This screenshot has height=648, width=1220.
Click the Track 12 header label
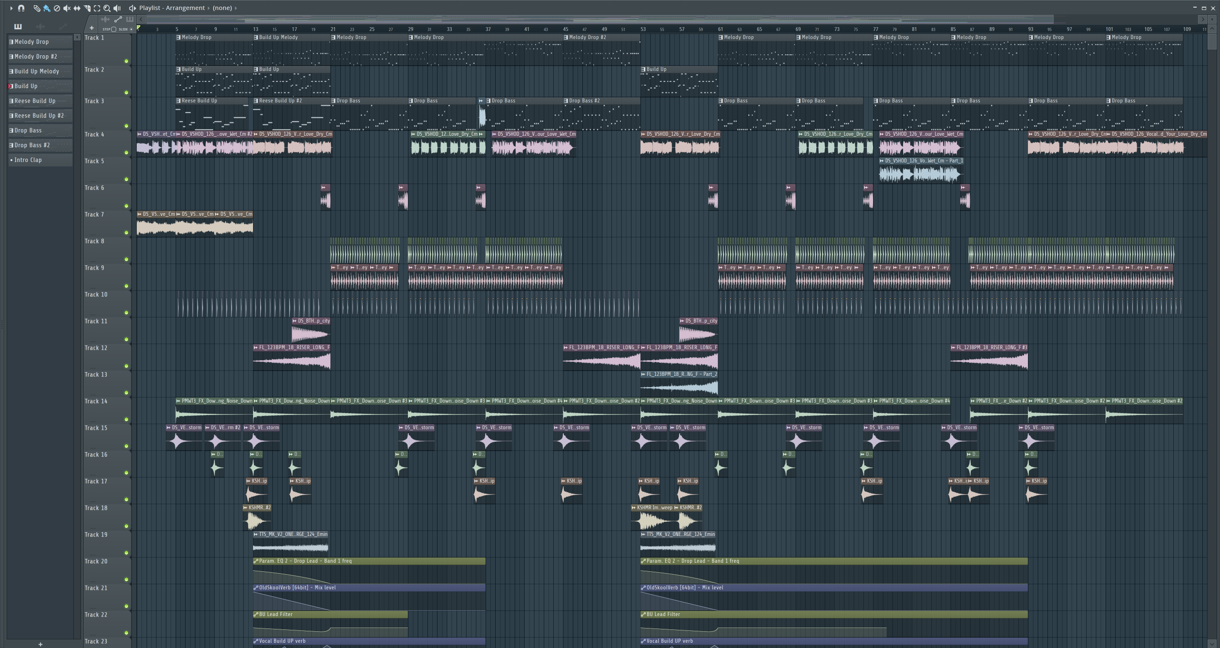click(x=96, y=348)
